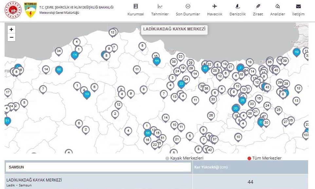Expand the Kurumsal menu
The height and width of the screenshot is (189, 315).
pos(136,10)
